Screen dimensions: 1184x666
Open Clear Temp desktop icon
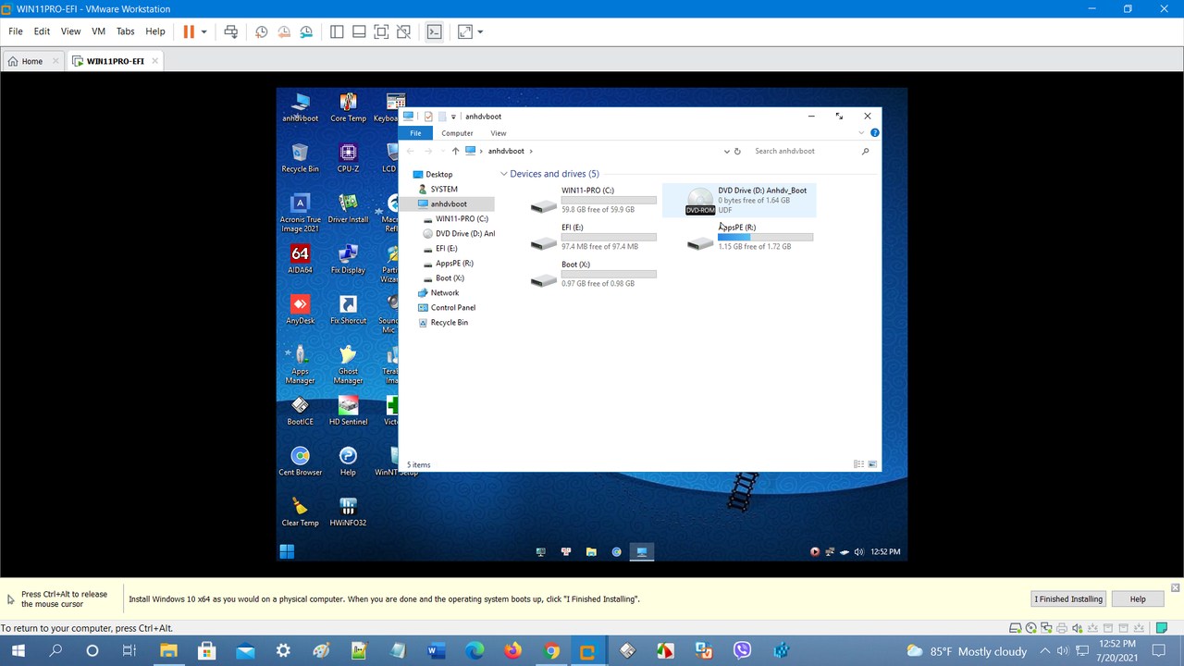(300, 512)
